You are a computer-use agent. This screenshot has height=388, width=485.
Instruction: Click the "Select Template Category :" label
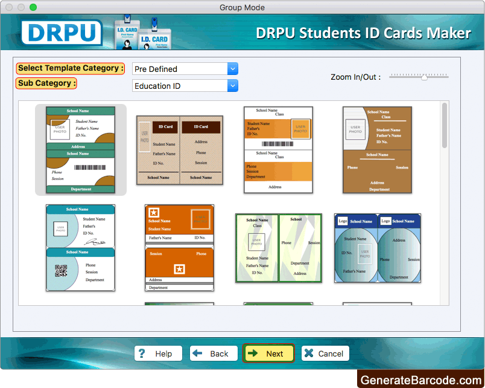(70, 68)
